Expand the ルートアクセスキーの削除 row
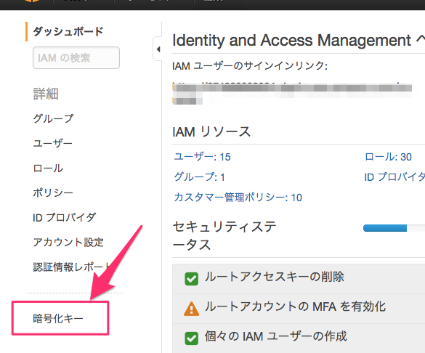Image resolution: width=425 pixels, height=353 pixels. click(x=299, y=279)
